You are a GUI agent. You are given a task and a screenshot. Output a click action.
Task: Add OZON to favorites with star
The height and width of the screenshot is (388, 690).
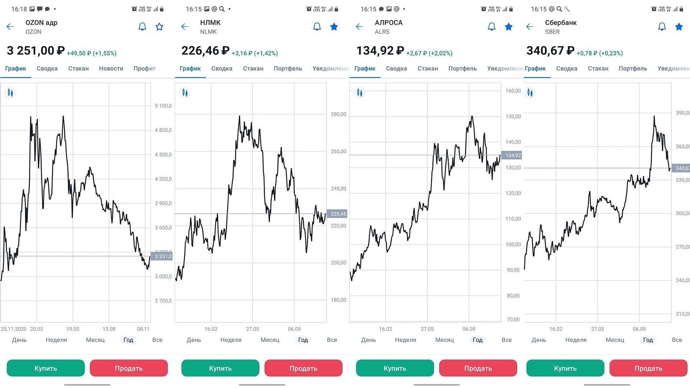[x=159, y=27]
